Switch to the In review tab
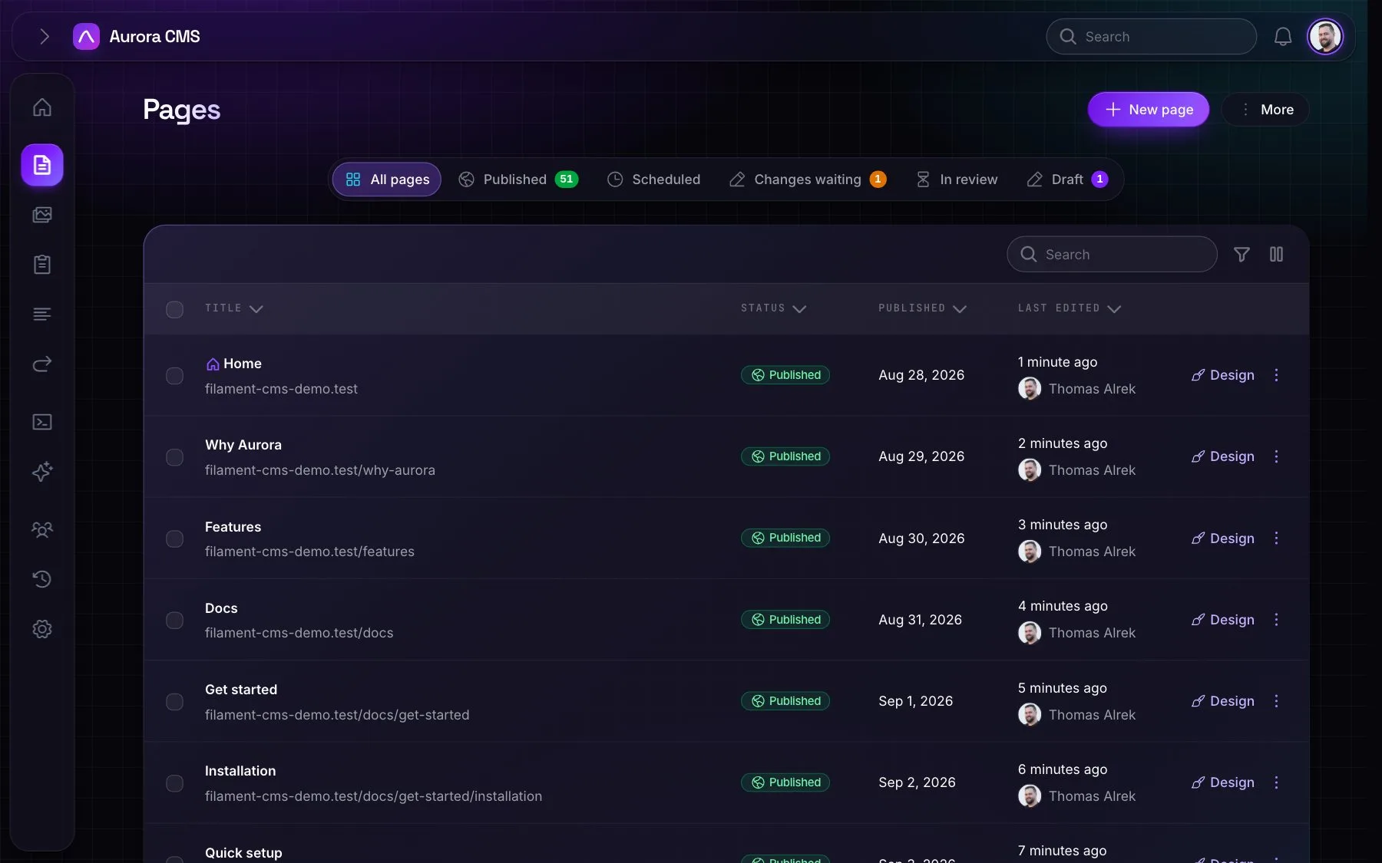This screenshot has height=863, width=1382. 957,180
